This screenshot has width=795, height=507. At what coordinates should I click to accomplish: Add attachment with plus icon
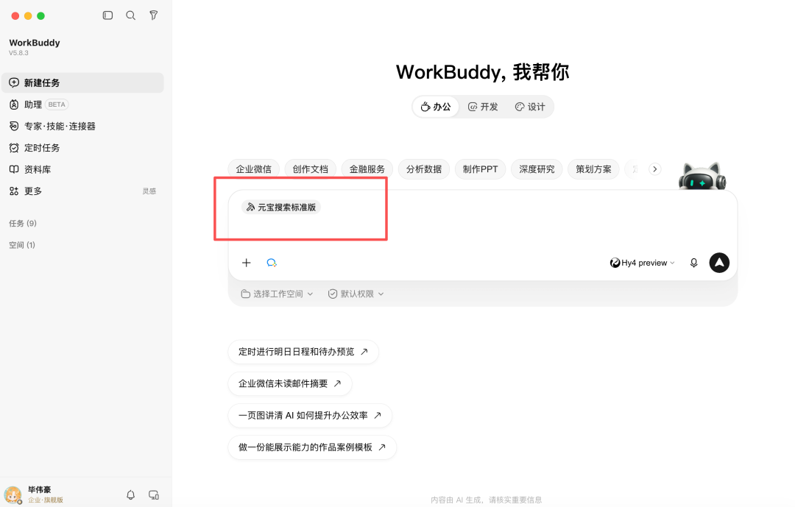pos(247,263)
